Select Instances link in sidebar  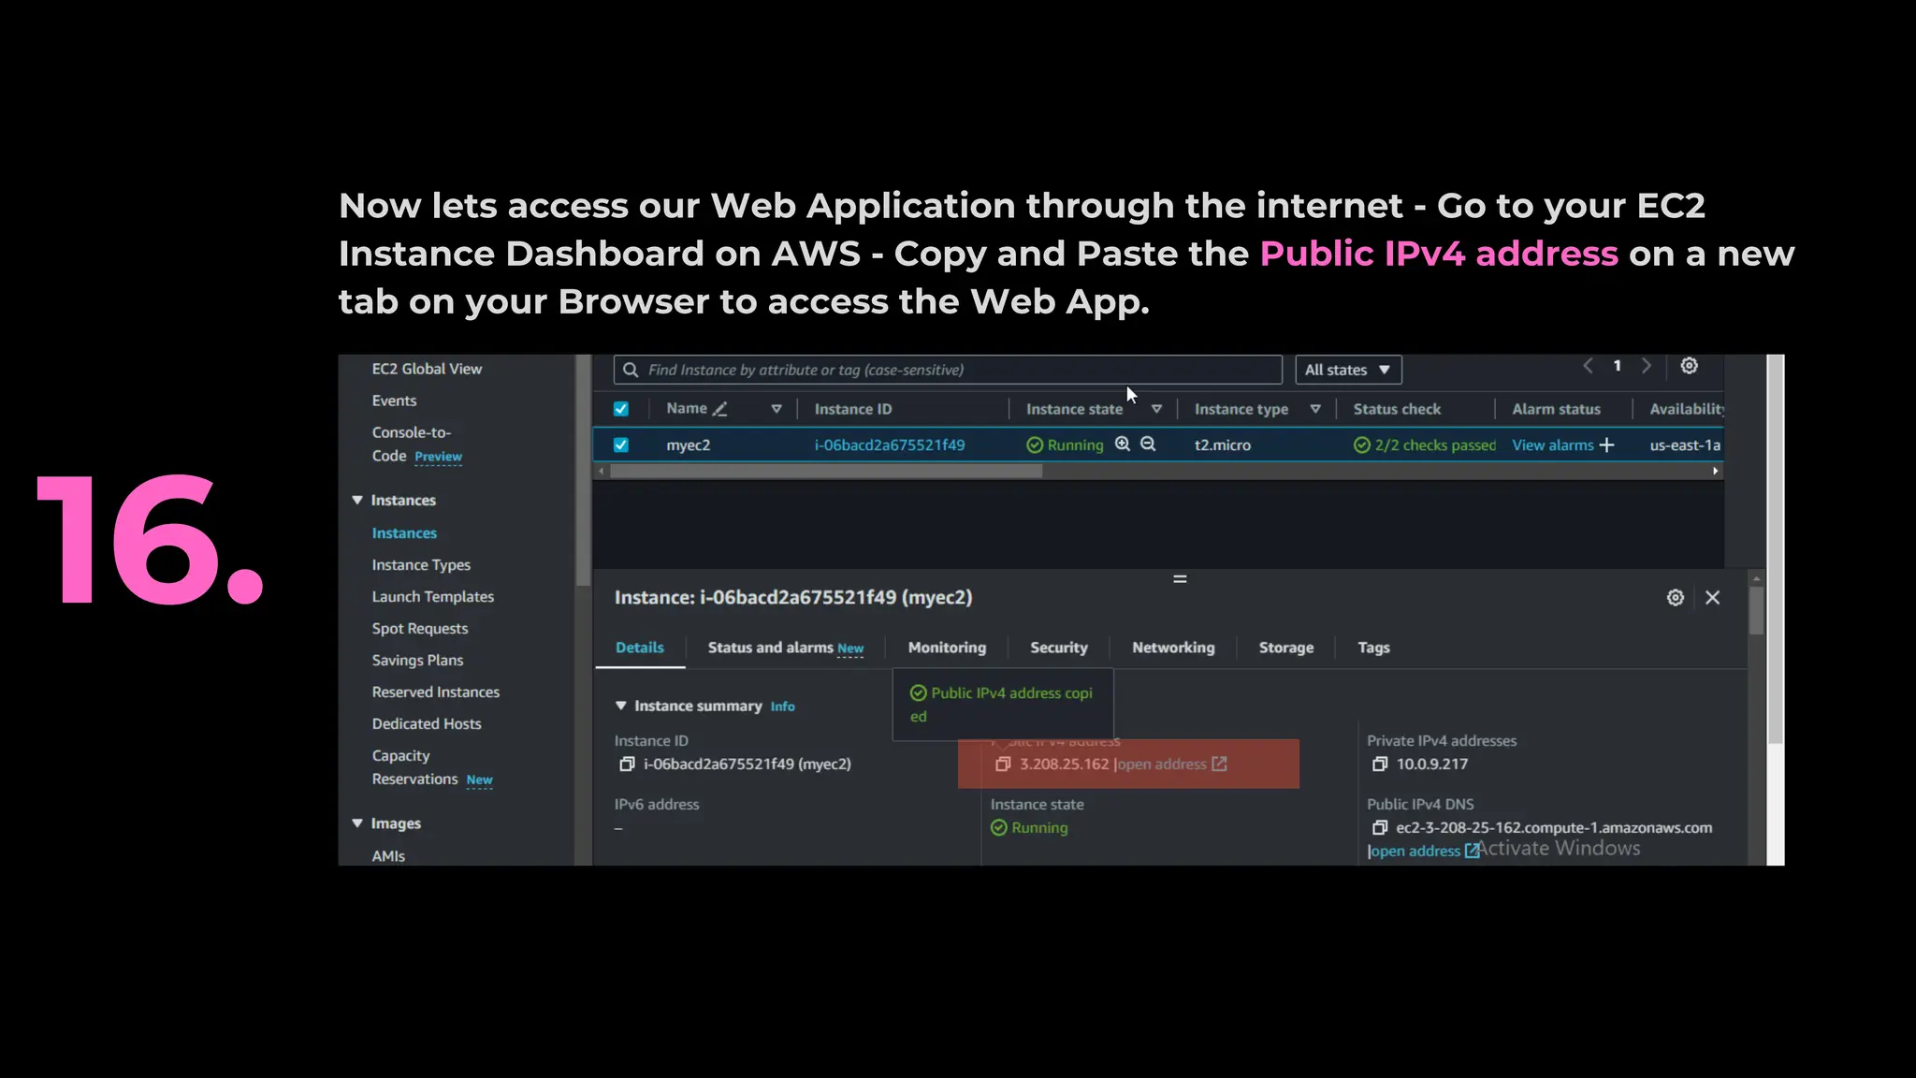pyautogui.click(x=404, y=533)
